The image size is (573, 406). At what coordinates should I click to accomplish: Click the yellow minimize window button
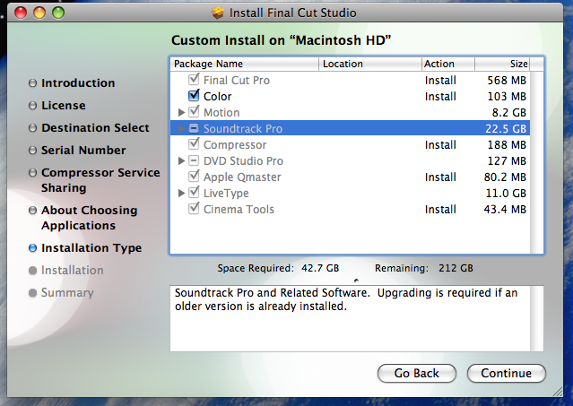coord(39,13)
